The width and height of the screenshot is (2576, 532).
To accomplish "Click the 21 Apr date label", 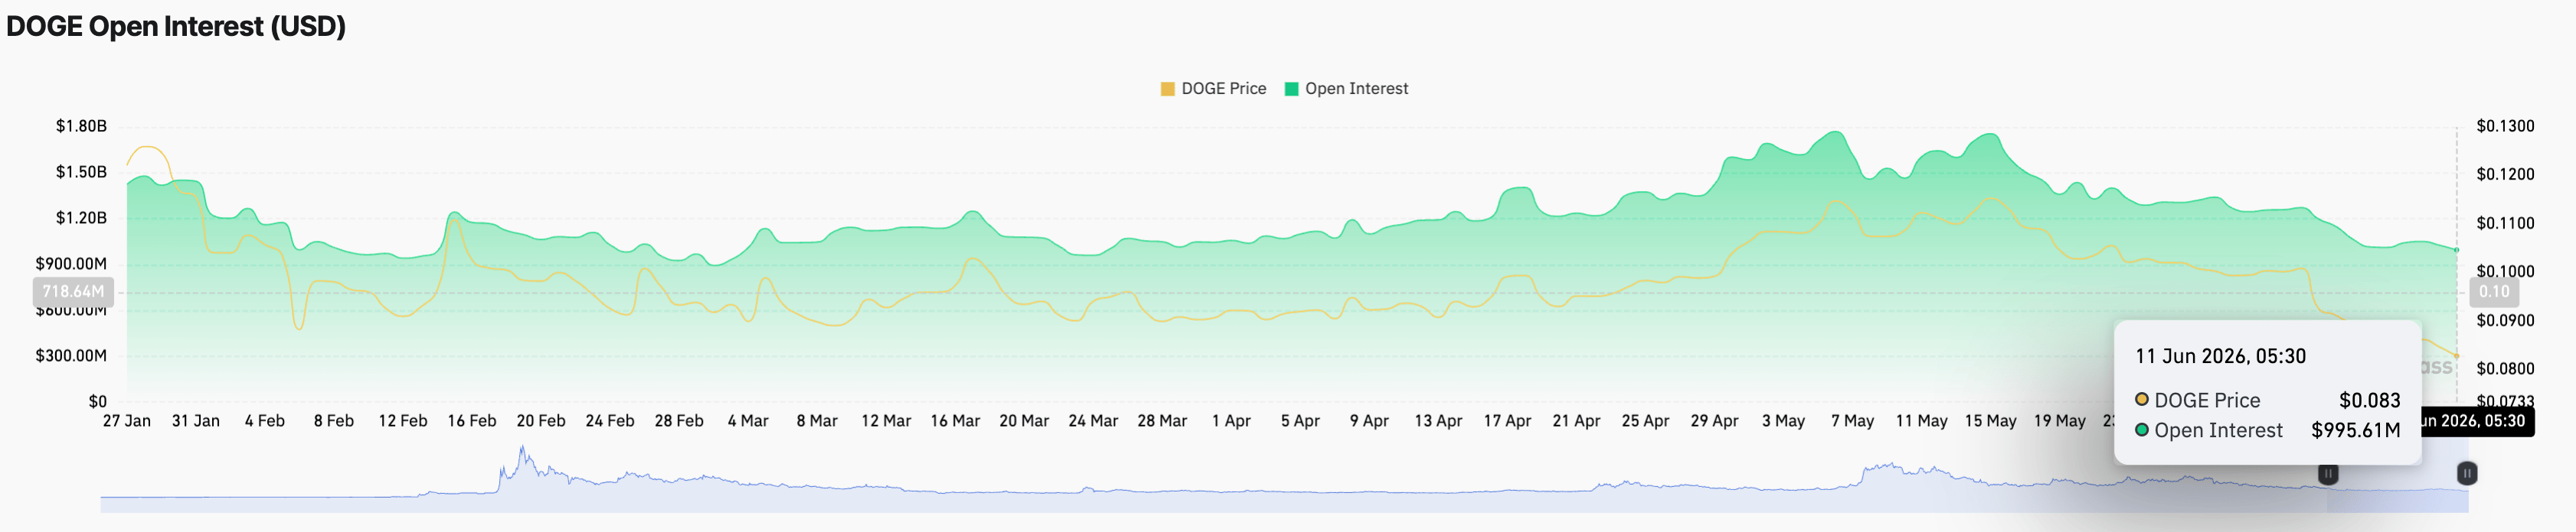I will click(x=1576, y=421).
